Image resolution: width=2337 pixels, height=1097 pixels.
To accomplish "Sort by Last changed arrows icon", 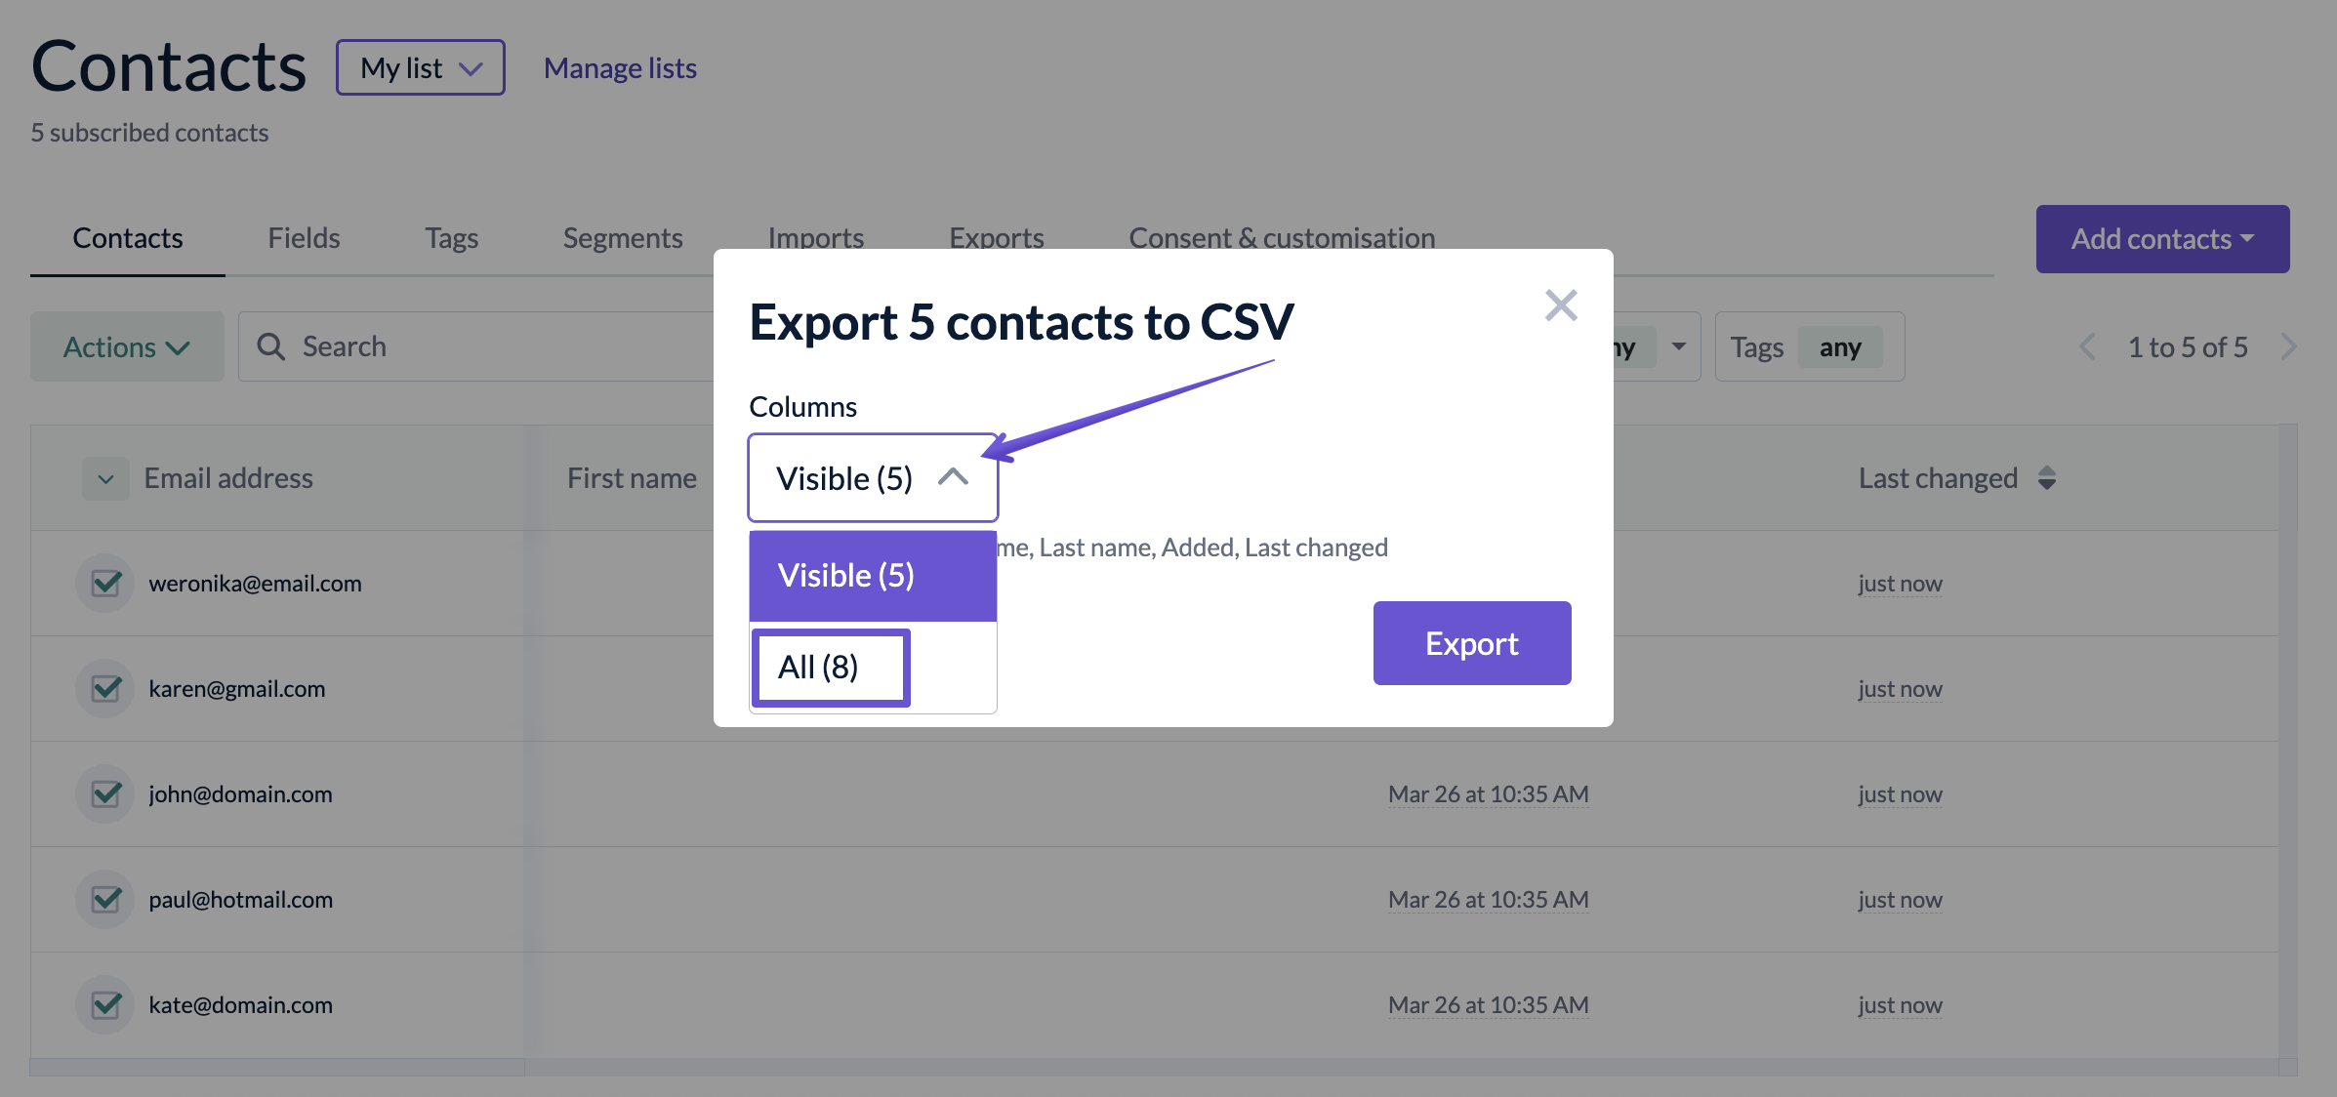I will click(x=2047, y=478).
